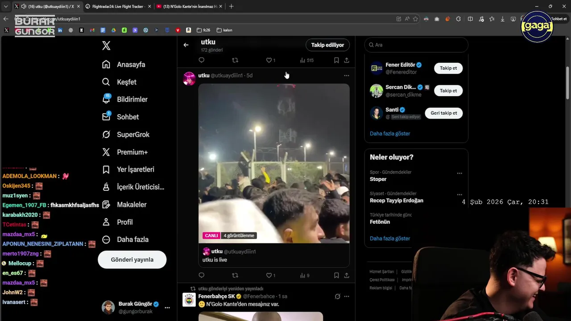The height and width of the screenshot is (321, 571).
Task: Open Amazon bookmark icon
Action: (x=189, y=30)
